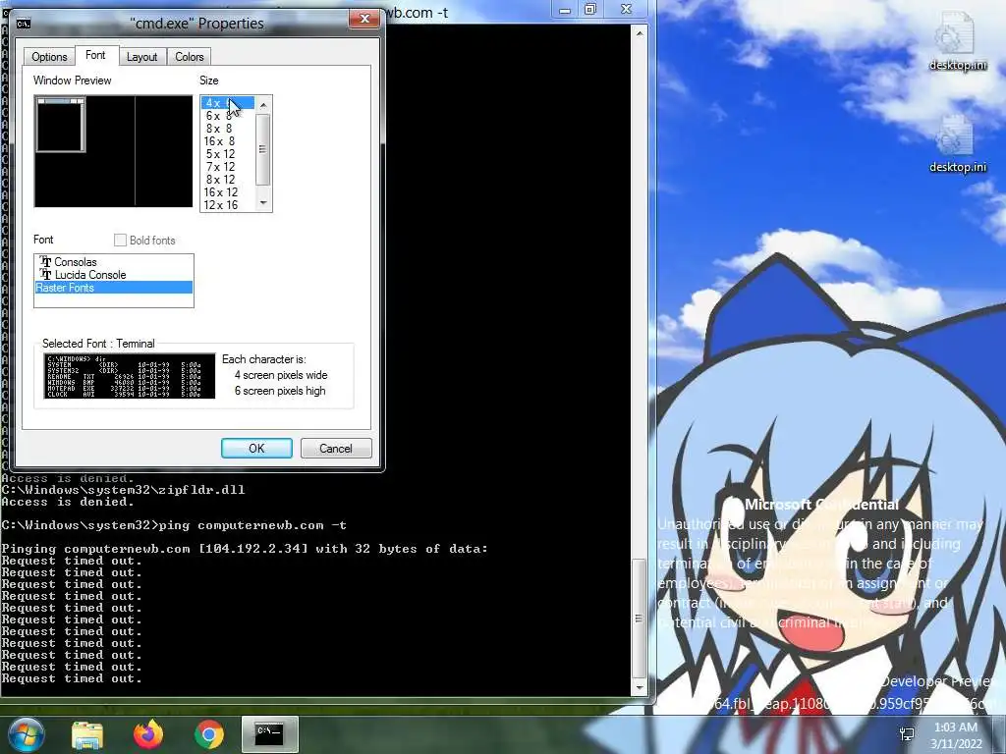Cancel the Properties dialog
The width and height of the screenshot is (1006, 754).
(x=336, y=448)
